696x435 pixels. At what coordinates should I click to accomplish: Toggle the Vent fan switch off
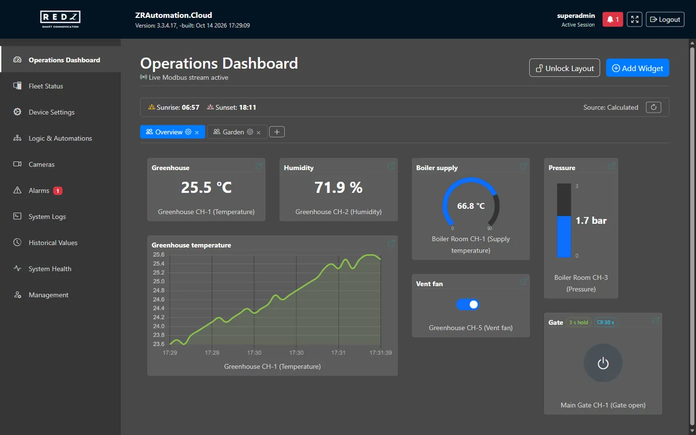(x=467, y=304)
